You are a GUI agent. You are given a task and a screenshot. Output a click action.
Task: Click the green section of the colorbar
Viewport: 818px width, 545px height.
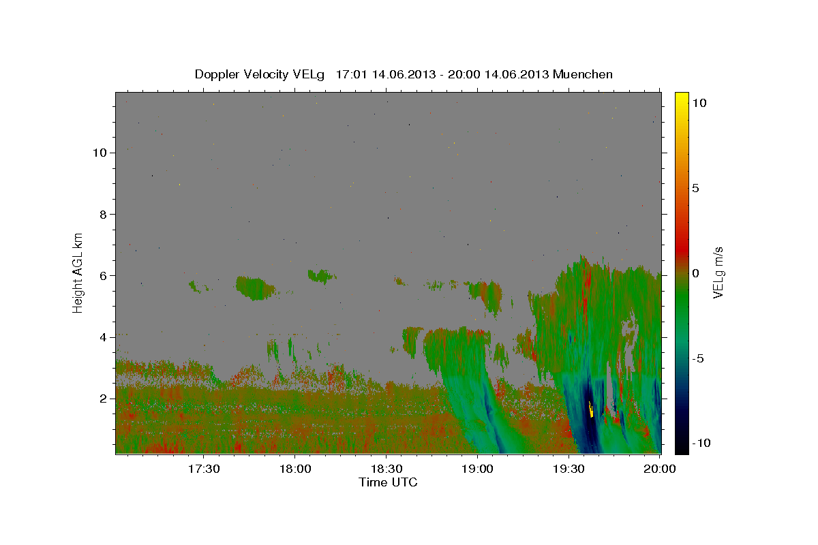point(682,300)
